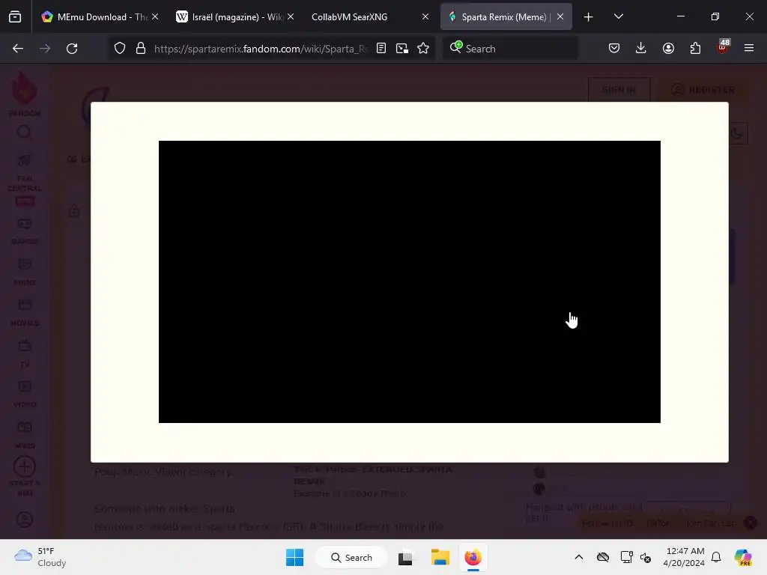
Task: Open Task View on taskbar
Action: 405,557
